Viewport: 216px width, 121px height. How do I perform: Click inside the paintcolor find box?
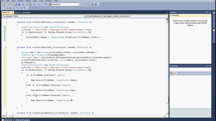65,4
